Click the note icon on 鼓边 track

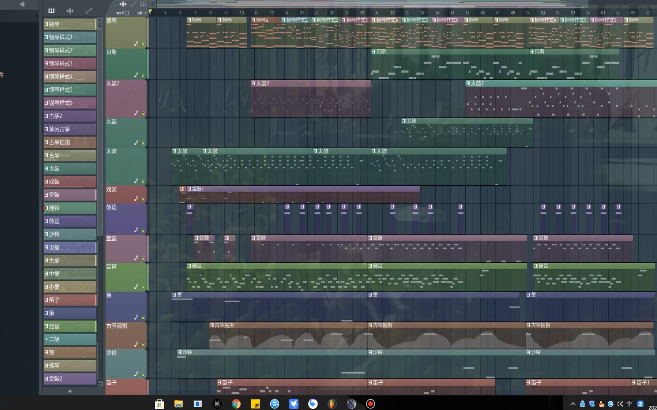(136, 229)
